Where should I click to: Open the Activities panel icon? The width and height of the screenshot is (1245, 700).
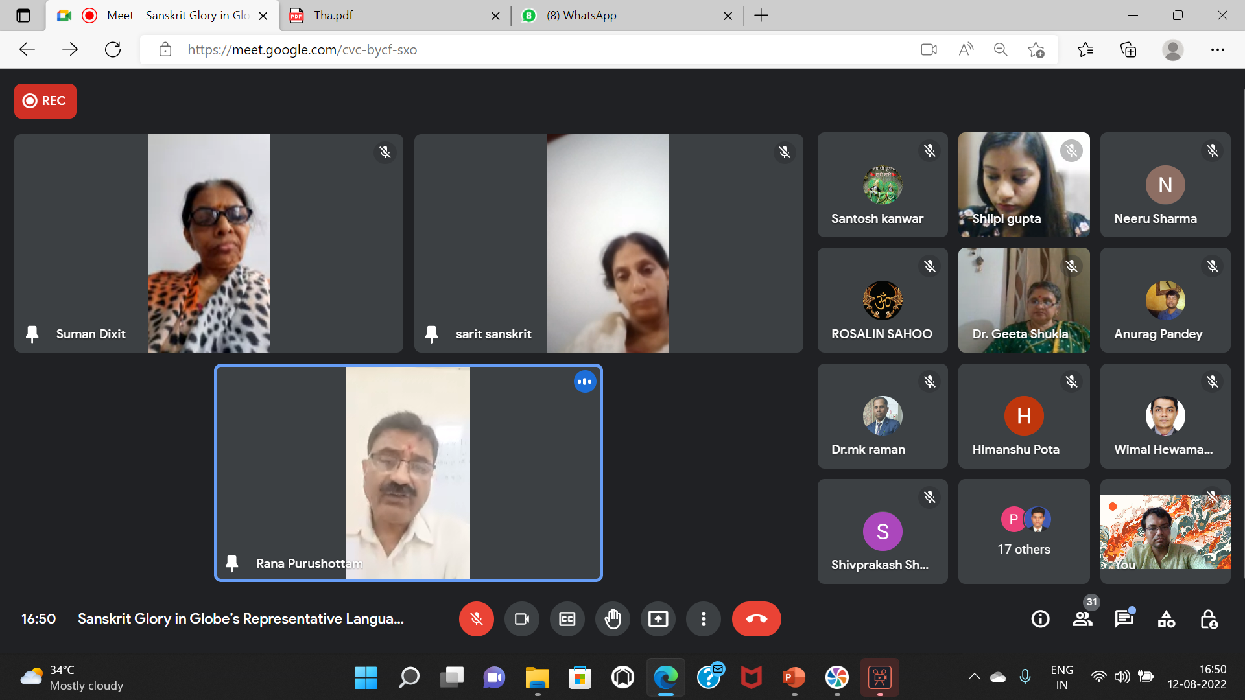point(1166,619)
